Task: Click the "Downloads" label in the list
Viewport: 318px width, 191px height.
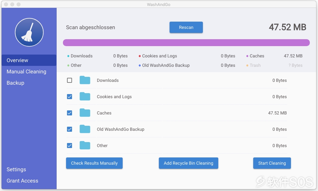Action: pyautogui.click(x=108, y=80)
